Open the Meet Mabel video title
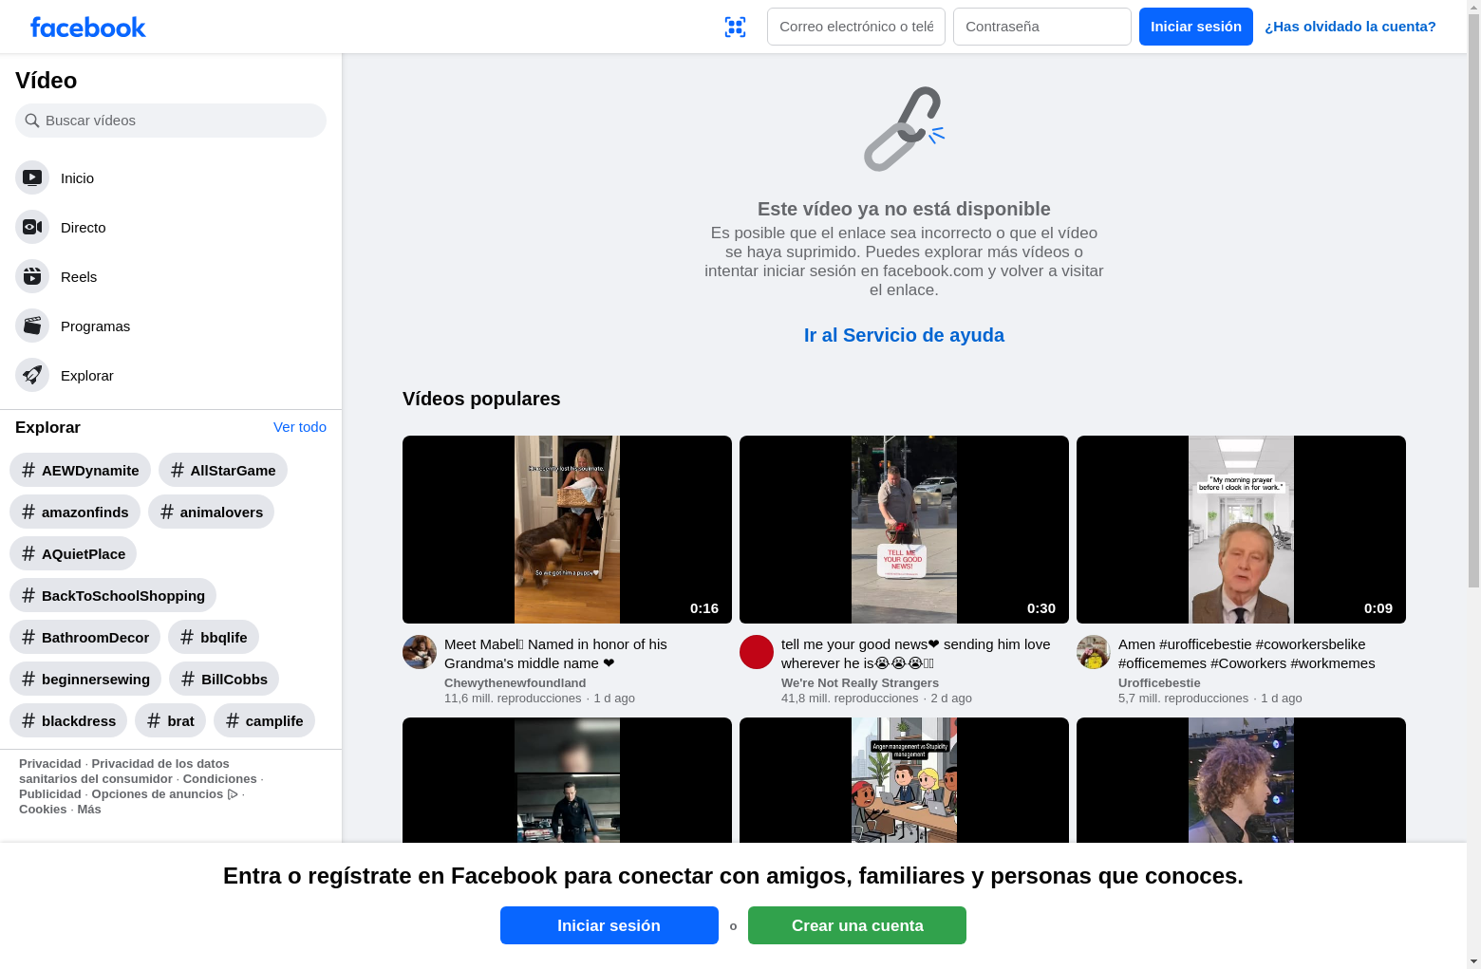Screen dimensions: 1481x969 coord(555,654)
